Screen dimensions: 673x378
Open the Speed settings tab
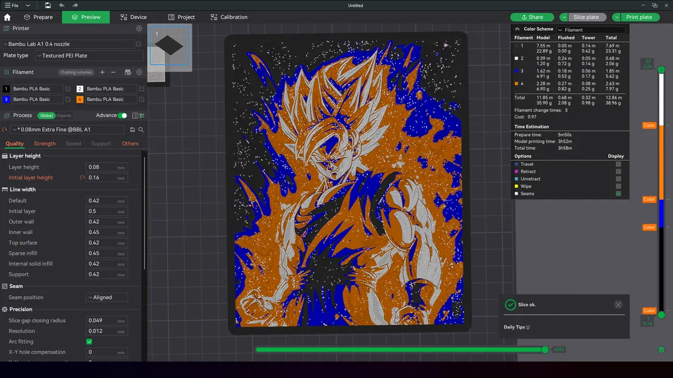click(73, 144)
